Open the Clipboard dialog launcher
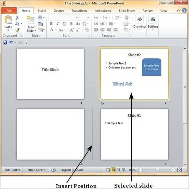Screen dimensions: 189x189 22,36
